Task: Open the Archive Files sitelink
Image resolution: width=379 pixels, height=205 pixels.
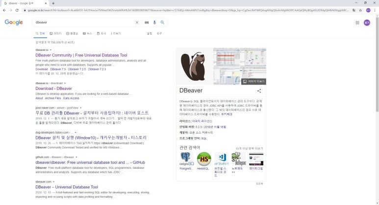Action: coord(53,98)
